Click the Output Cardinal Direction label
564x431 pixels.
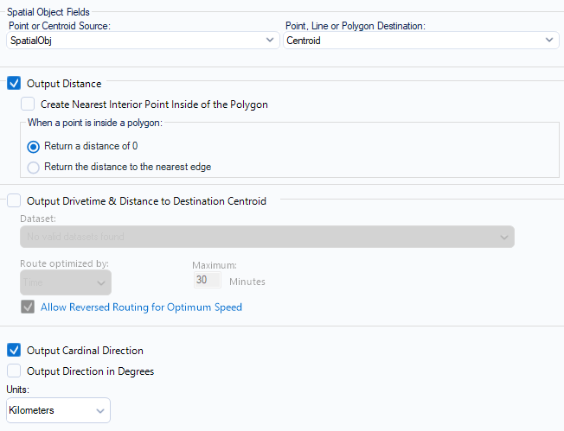(85, 351)
